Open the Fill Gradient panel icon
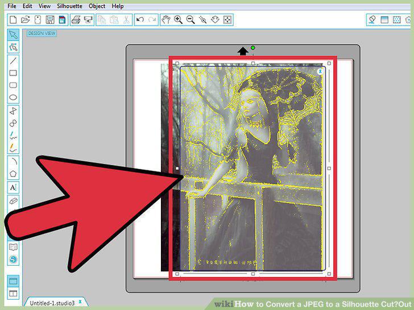 pos(384,20)
